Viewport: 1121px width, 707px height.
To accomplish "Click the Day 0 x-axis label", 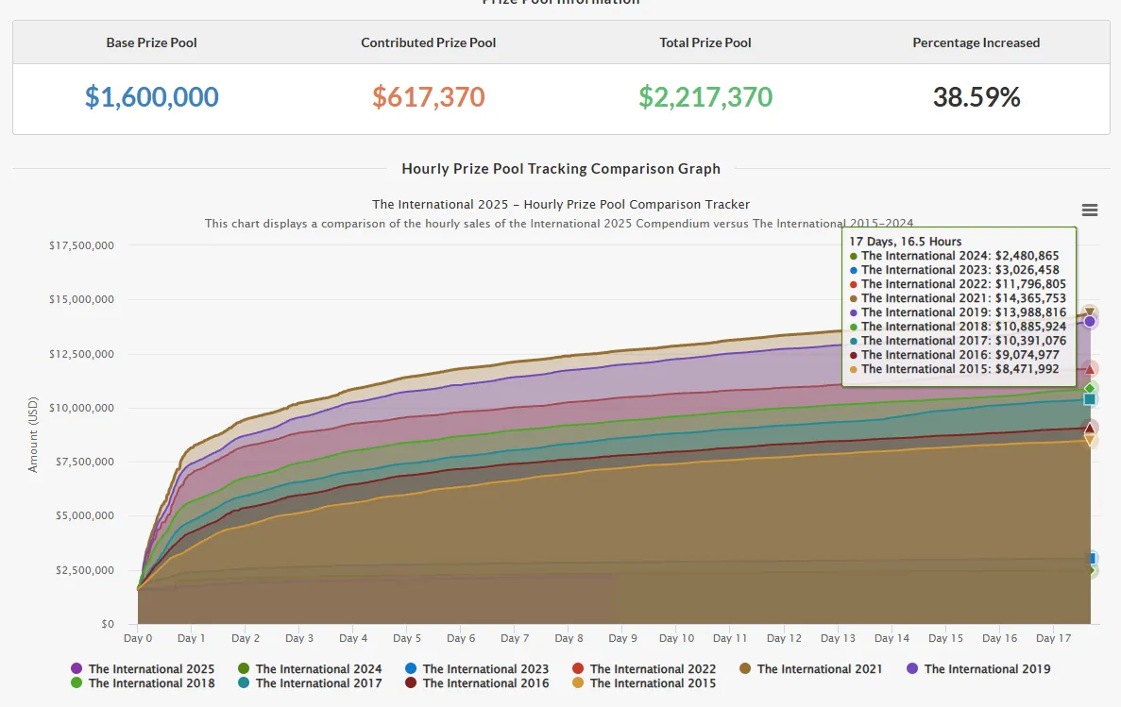I will 138,638.
